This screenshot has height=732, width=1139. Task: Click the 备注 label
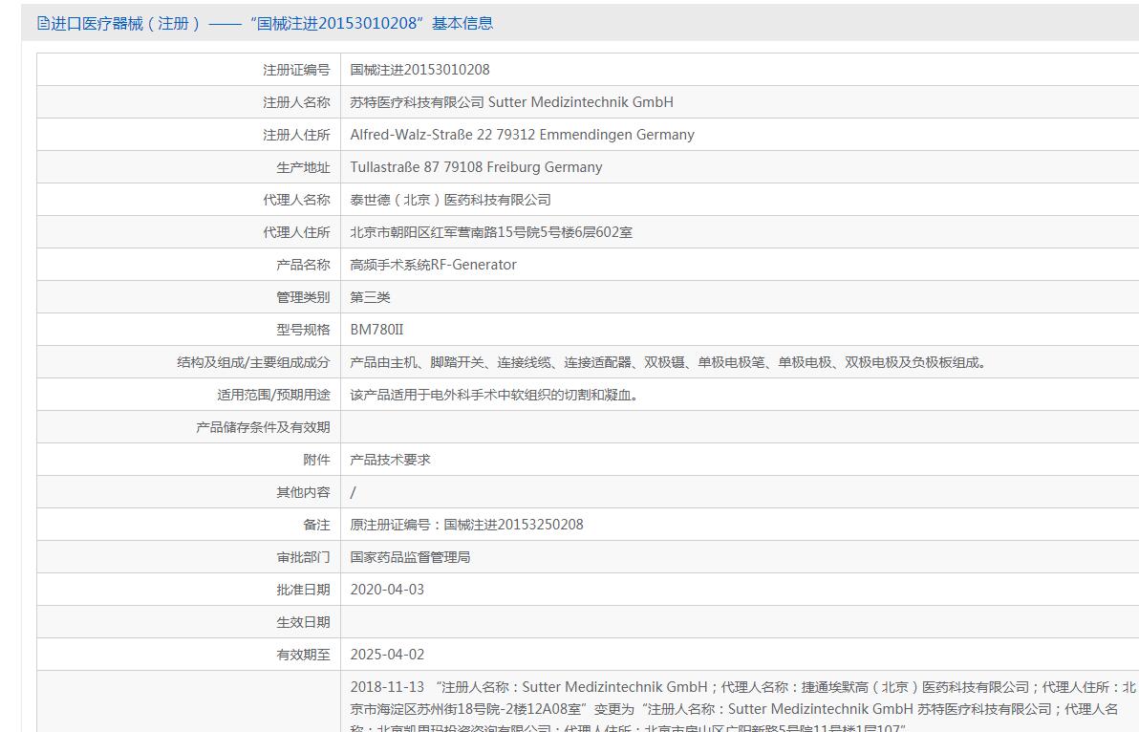[x=316, y=525]
